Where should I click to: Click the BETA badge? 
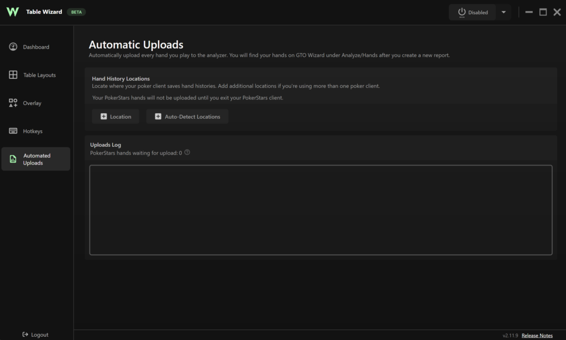coord(76,12)
